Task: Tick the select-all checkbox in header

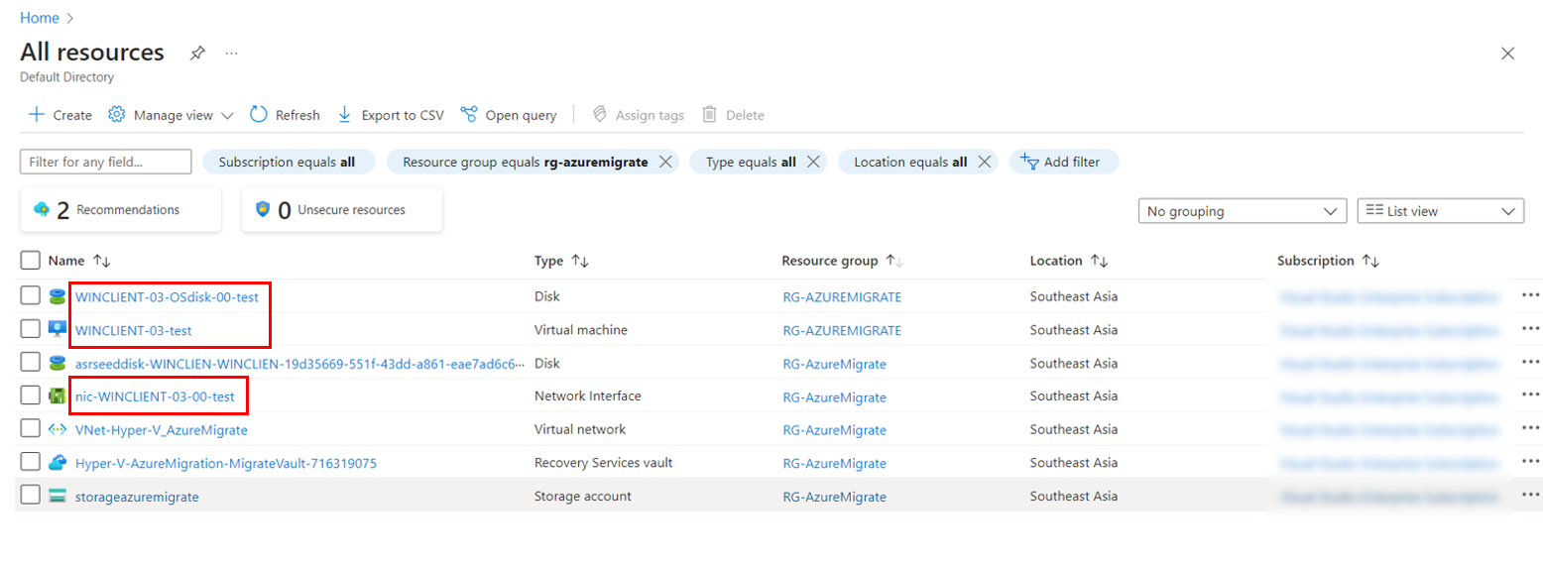Action: tap(31, 261)
